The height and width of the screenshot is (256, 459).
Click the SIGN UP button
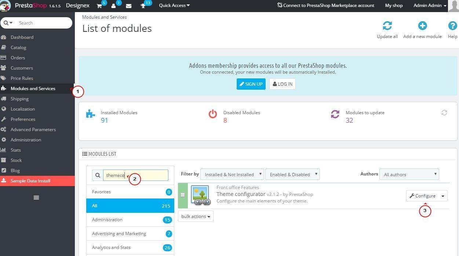251,84
